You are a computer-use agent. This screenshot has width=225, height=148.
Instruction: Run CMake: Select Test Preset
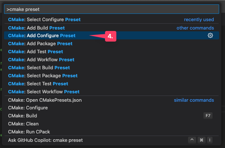coord(38,84)
